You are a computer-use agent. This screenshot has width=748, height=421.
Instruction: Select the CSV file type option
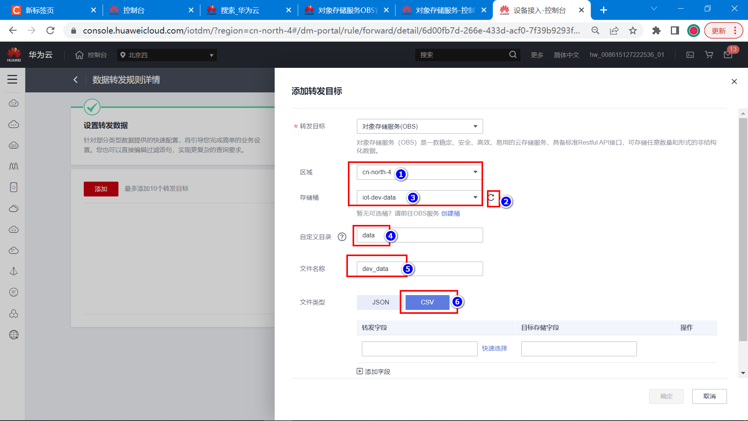point(427,302)
